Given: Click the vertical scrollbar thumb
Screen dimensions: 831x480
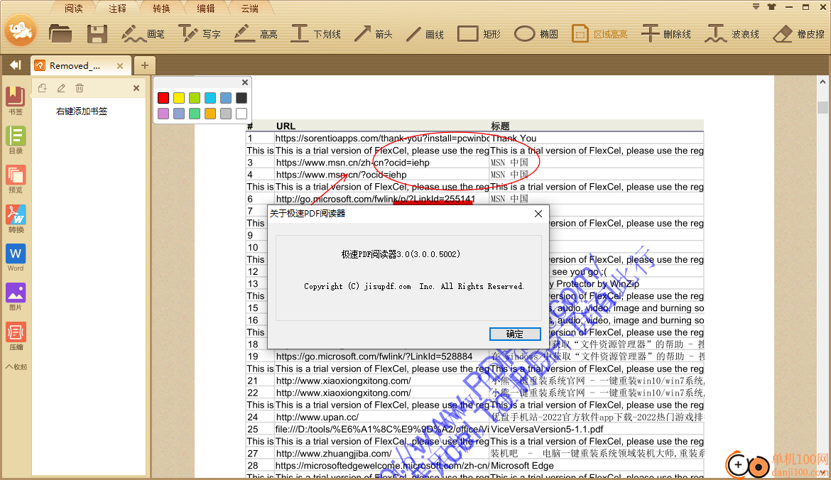Looking at the screenshot, I should 822,107.
